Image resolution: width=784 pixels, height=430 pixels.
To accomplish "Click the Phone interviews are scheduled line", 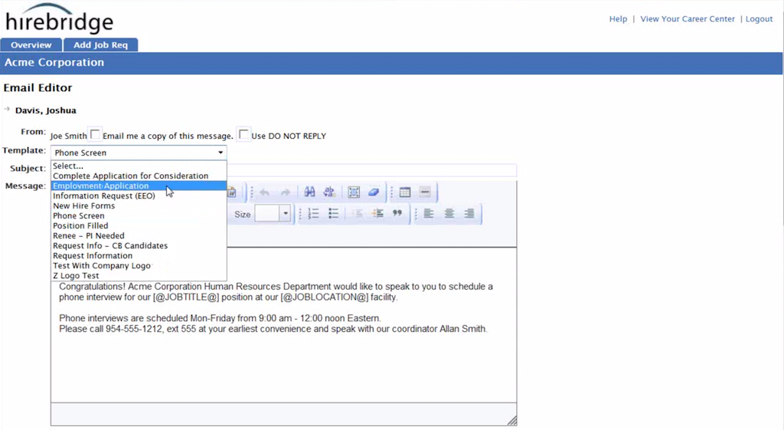I will click(x=220, y=318).
